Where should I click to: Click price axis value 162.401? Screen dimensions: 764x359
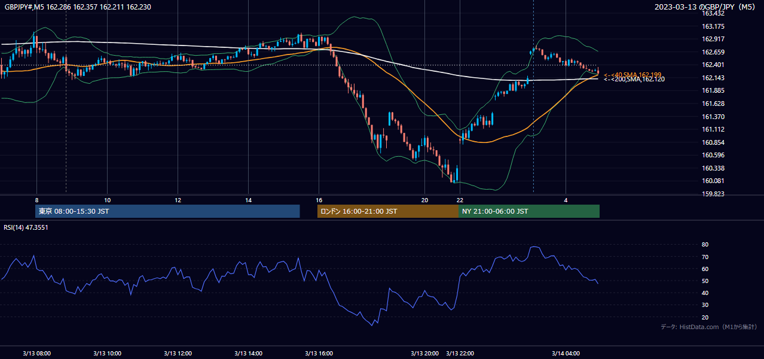(713, 65)
